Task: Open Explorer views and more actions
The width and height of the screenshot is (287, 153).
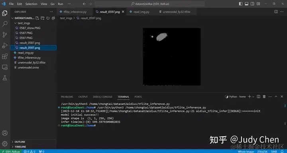Action: 51,12
